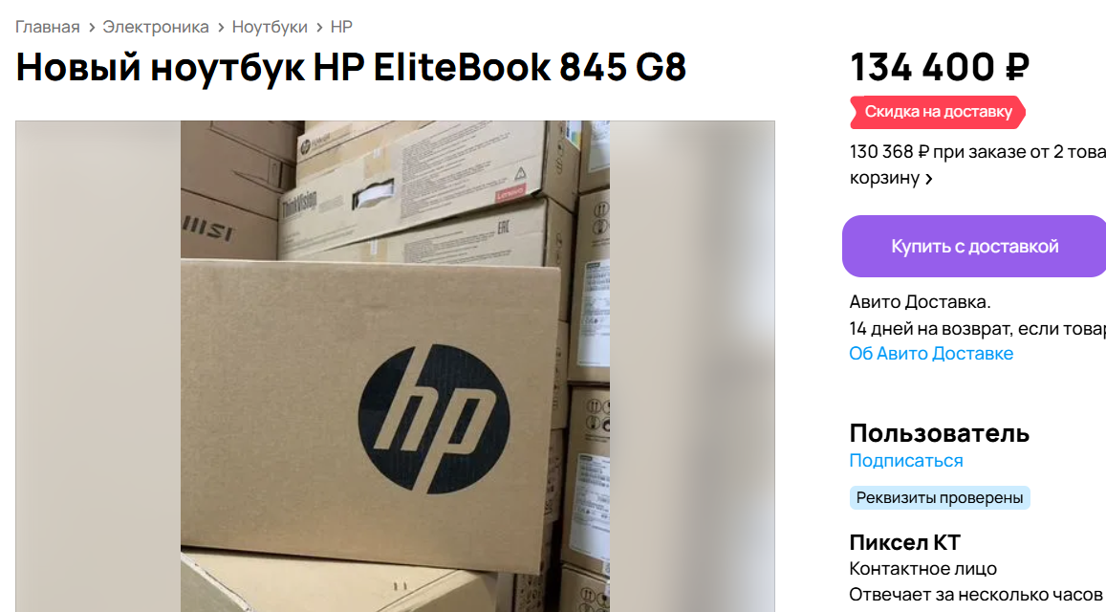Open Об Авито Доставке link
Viewport: 1106px width, 612px height.
click(x=931, y=354)
